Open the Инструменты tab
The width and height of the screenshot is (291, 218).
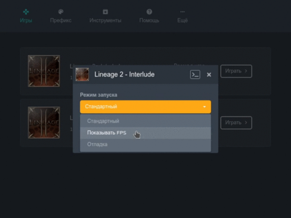[x=105, y=16]
